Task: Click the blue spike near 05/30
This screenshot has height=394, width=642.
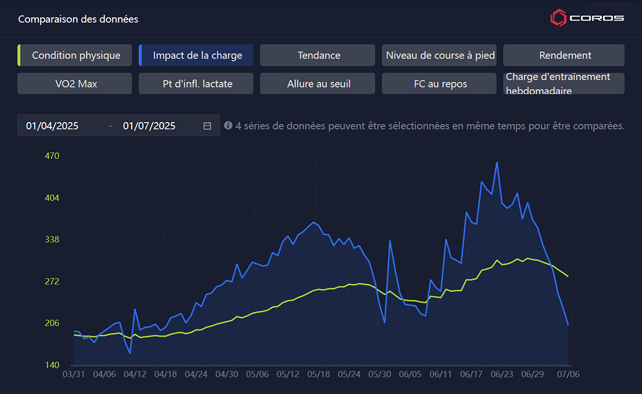Action: click(x=390, y=241)
